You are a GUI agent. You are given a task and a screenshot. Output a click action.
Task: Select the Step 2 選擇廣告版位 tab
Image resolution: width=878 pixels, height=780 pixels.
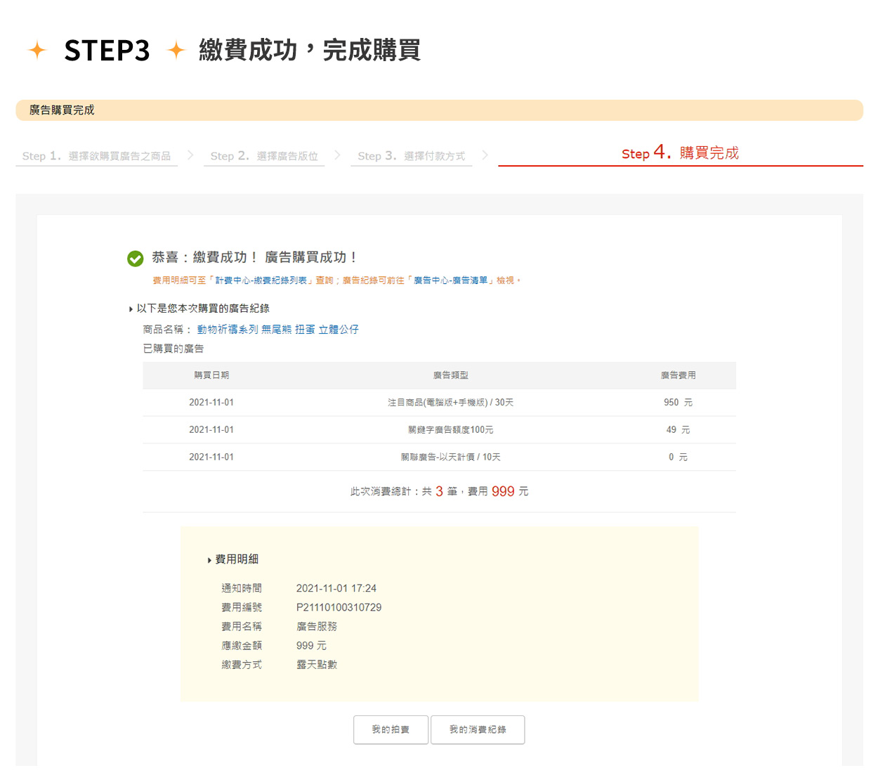click(264, 156)
